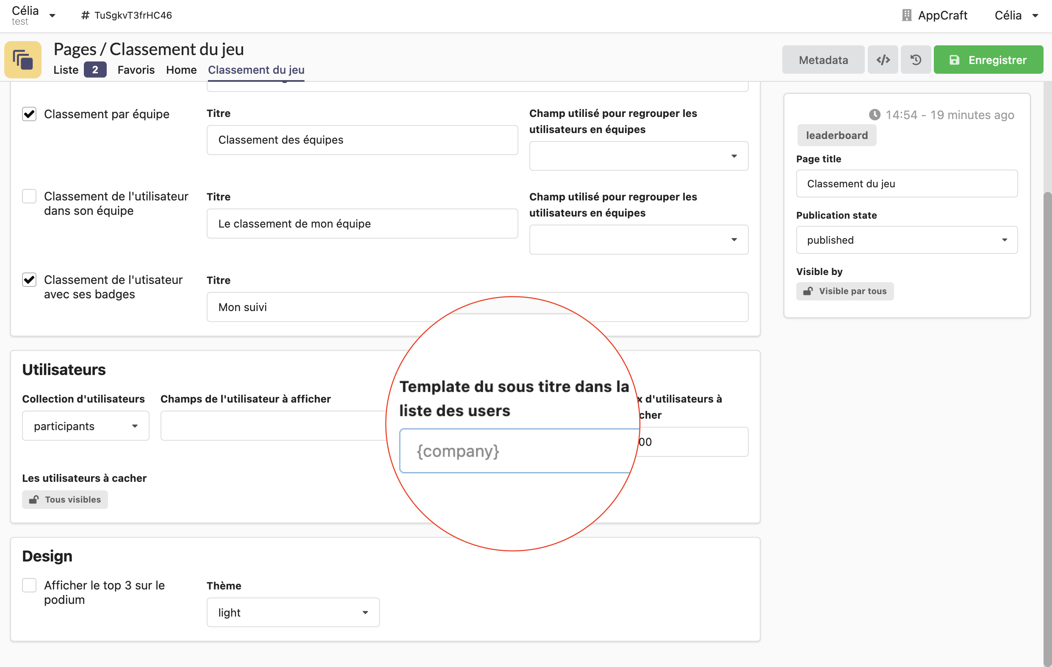1052x667 pixels.
Task: Expand the Thème light dropdown
Action: point(293,612)
